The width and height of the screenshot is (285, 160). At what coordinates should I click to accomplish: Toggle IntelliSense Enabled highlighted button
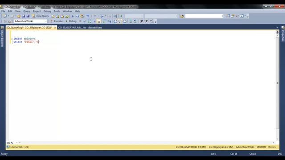99,21
